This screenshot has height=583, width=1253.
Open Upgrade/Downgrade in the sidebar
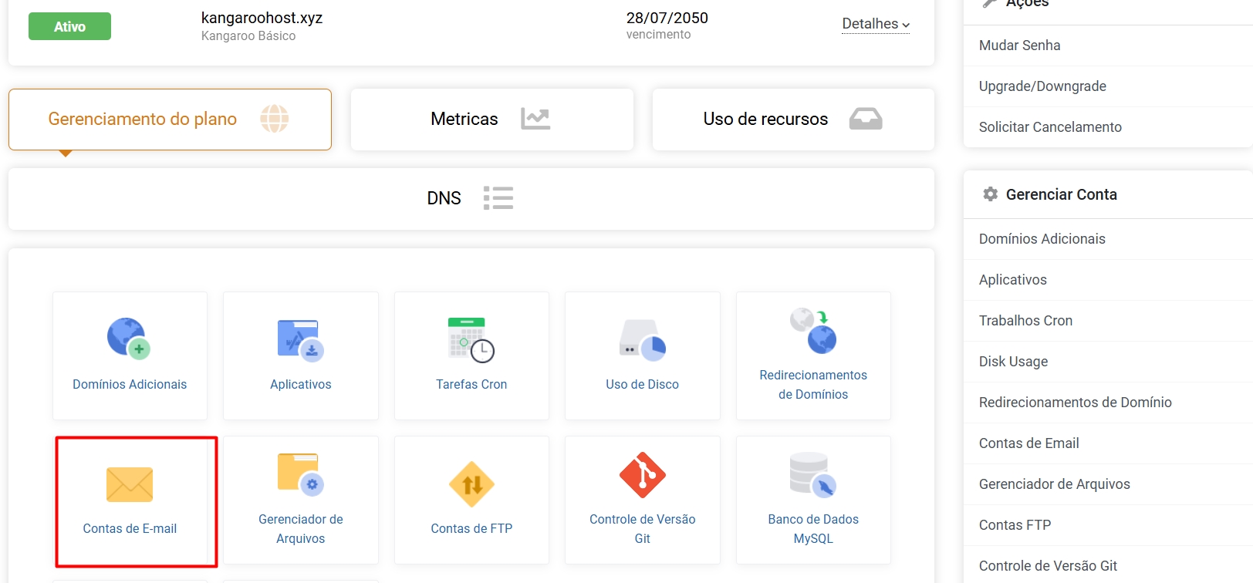pos(1042,86)
